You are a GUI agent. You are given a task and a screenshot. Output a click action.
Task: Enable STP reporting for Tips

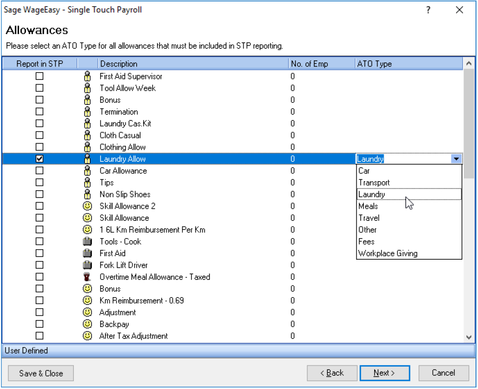coord(39,182)
